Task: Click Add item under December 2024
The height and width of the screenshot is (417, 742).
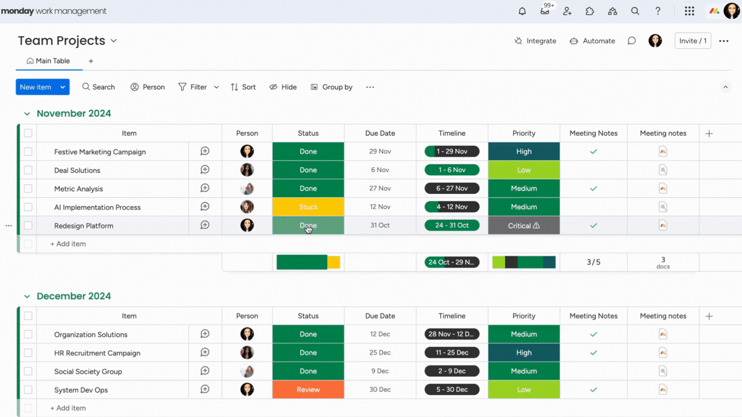Action: pos(68,408)
